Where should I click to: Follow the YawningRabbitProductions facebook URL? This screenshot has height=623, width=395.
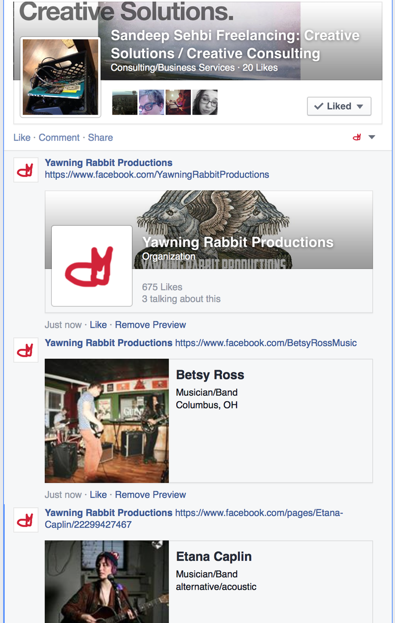[157, 174]
